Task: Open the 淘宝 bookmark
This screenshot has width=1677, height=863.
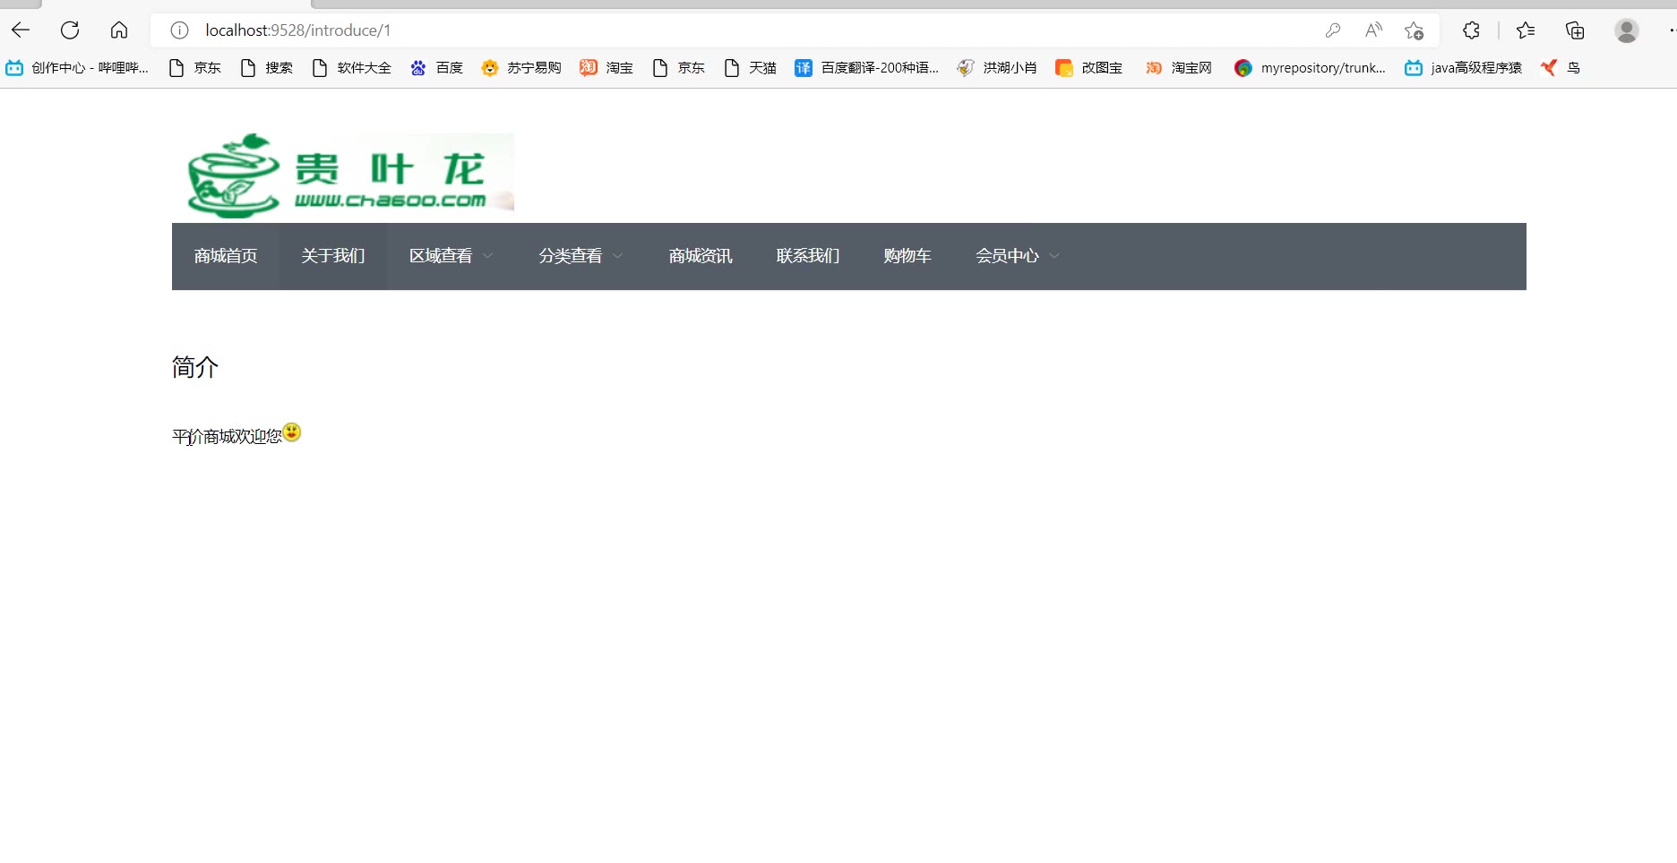Action: coord(606,68)
